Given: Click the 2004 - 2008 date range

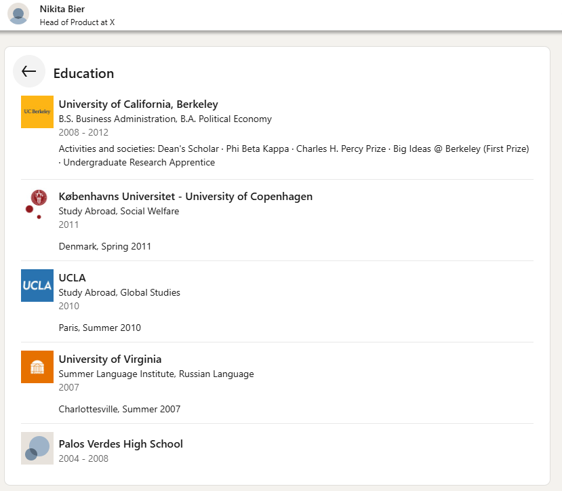Looking at the screenshot, I should click(x=83, y=458).
